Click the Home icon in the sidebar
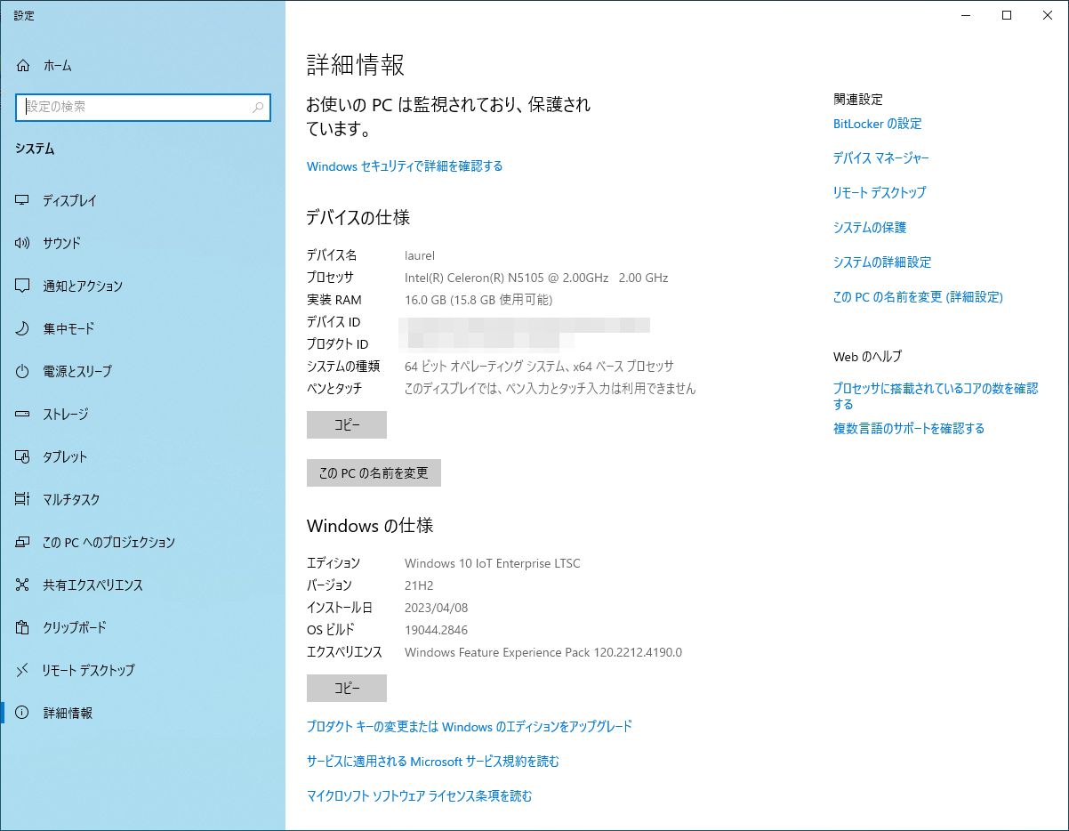This screenshot has width=1069, height=831. point(23,66)
